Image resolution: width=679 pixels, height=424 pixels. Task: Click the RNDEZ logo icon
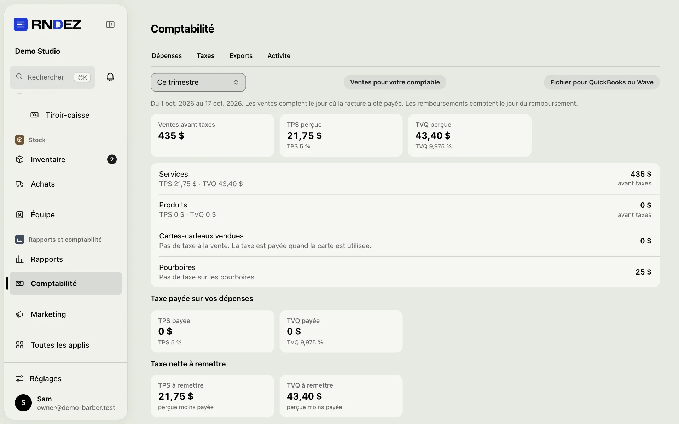click(x=21, y=24)
